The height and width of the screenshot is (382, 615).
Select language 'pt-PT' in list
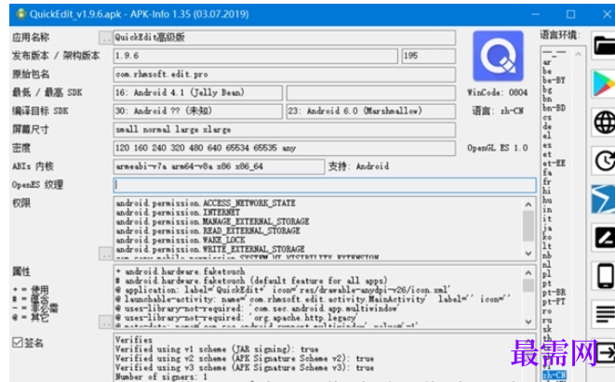point(554,302)
